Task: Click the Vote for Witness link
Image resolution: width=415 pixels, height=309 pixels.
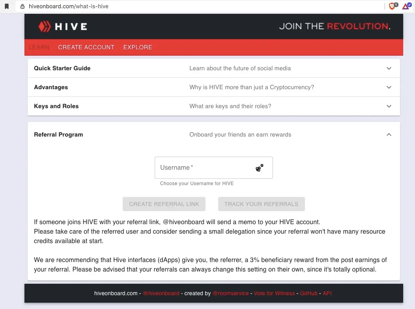Action: point(274,293)
